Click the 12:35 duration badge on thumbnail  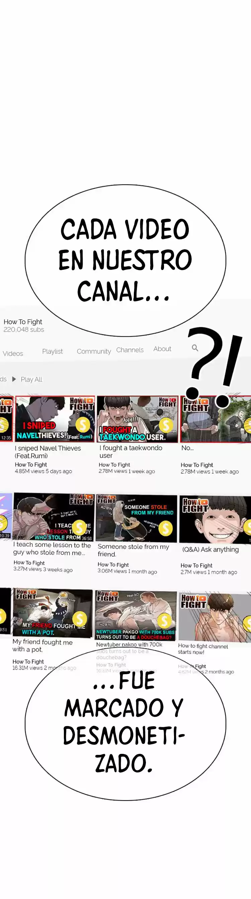point(6,437)
